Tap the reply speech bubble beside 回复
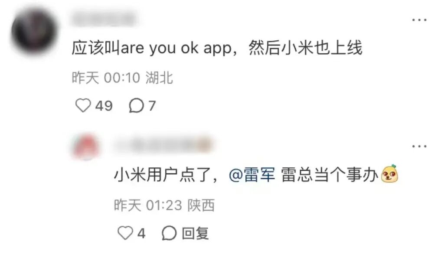 point(170,233)
